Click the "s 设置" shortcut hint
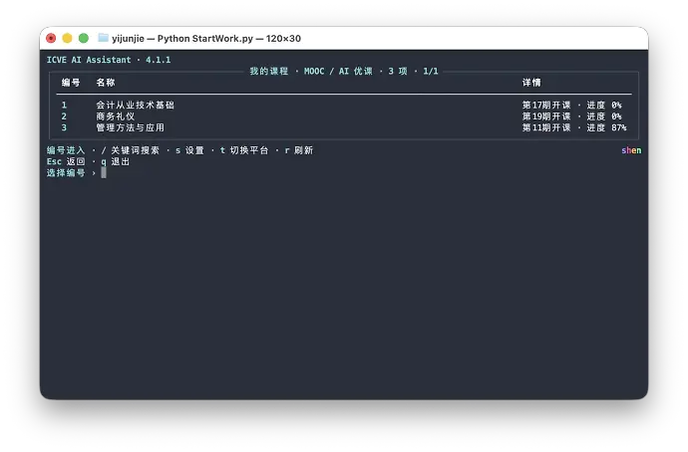The image size is (688, 452). (x=190, y=150)
